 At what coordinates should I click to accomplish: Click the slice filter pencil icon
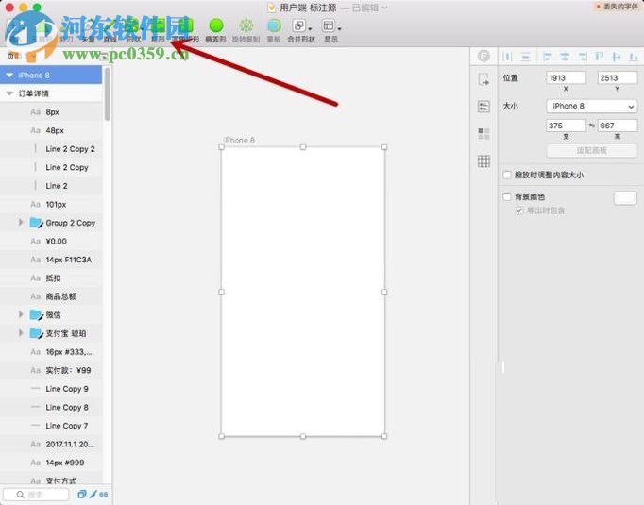click(x=93, y=495)
